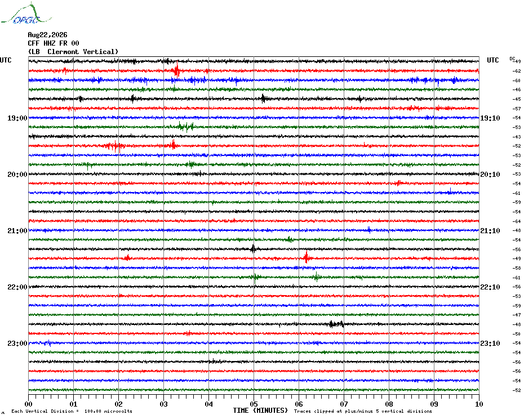Click minute tick label 02

pyautogui.click(x=119, y=404)
